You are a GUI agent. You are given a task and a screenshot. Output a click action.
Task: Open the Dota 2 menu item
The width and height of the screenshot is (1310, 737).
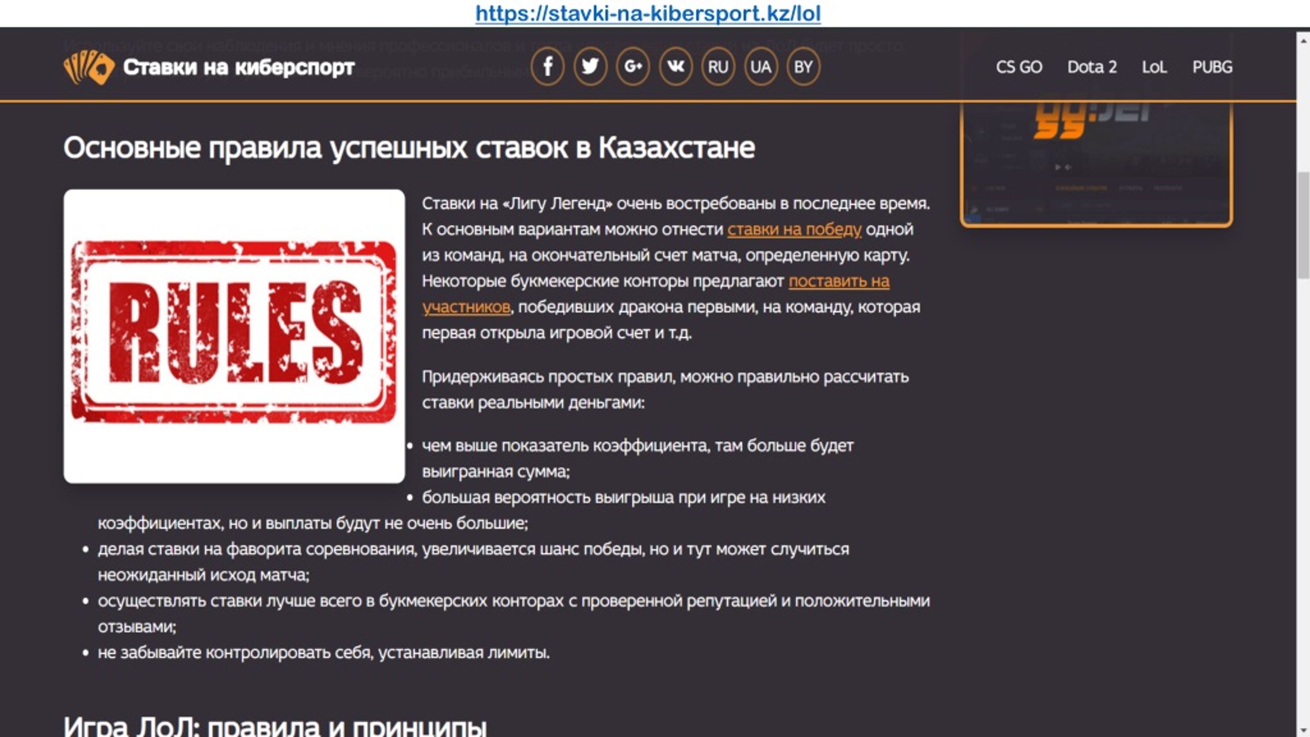1092,67
